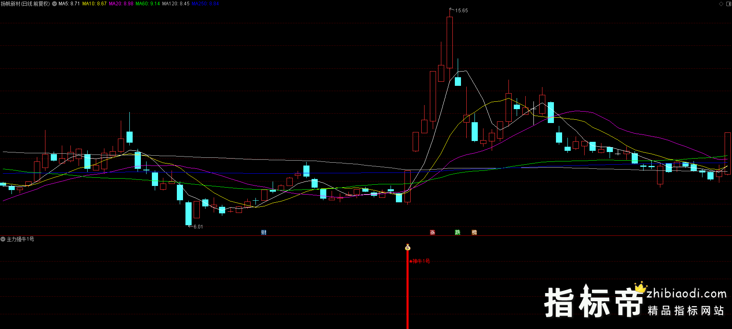Select the blue MA250 label
Screen dimensions: 732x329
[205, 4]
